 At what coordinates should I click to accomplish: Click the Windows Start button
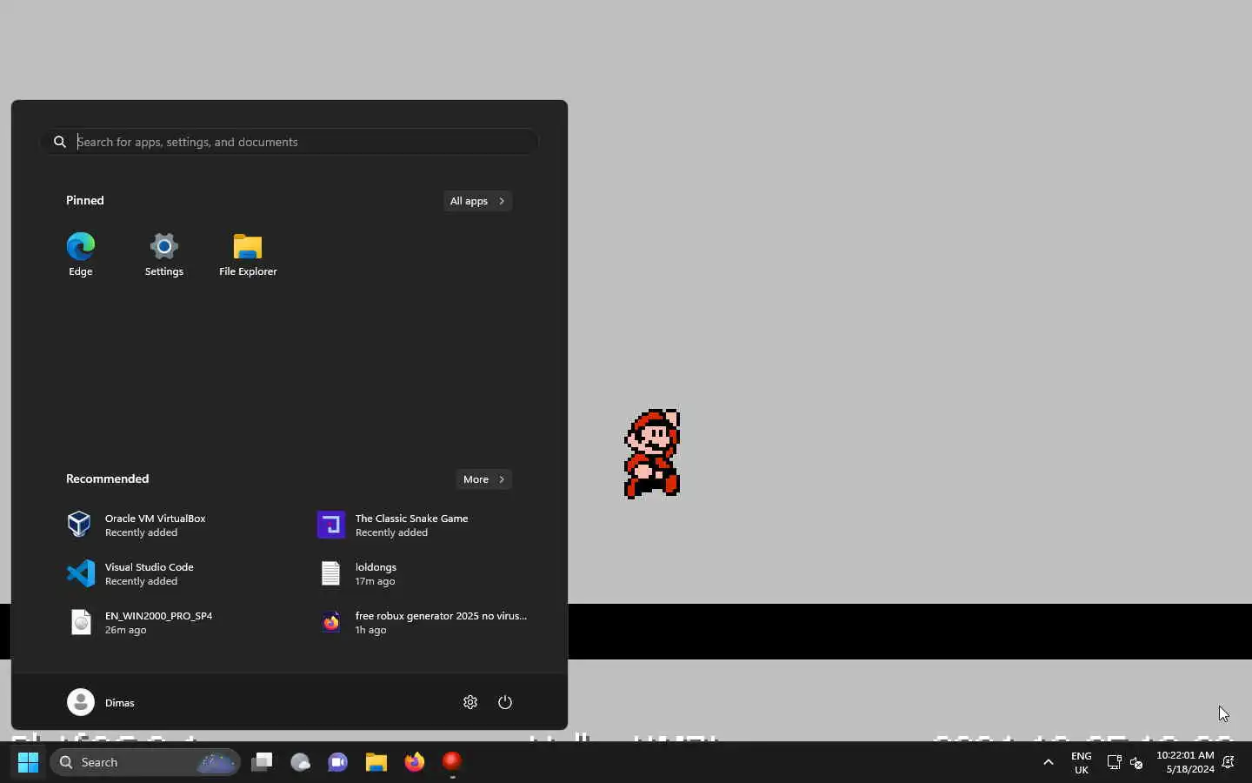(x=29, y=762)
